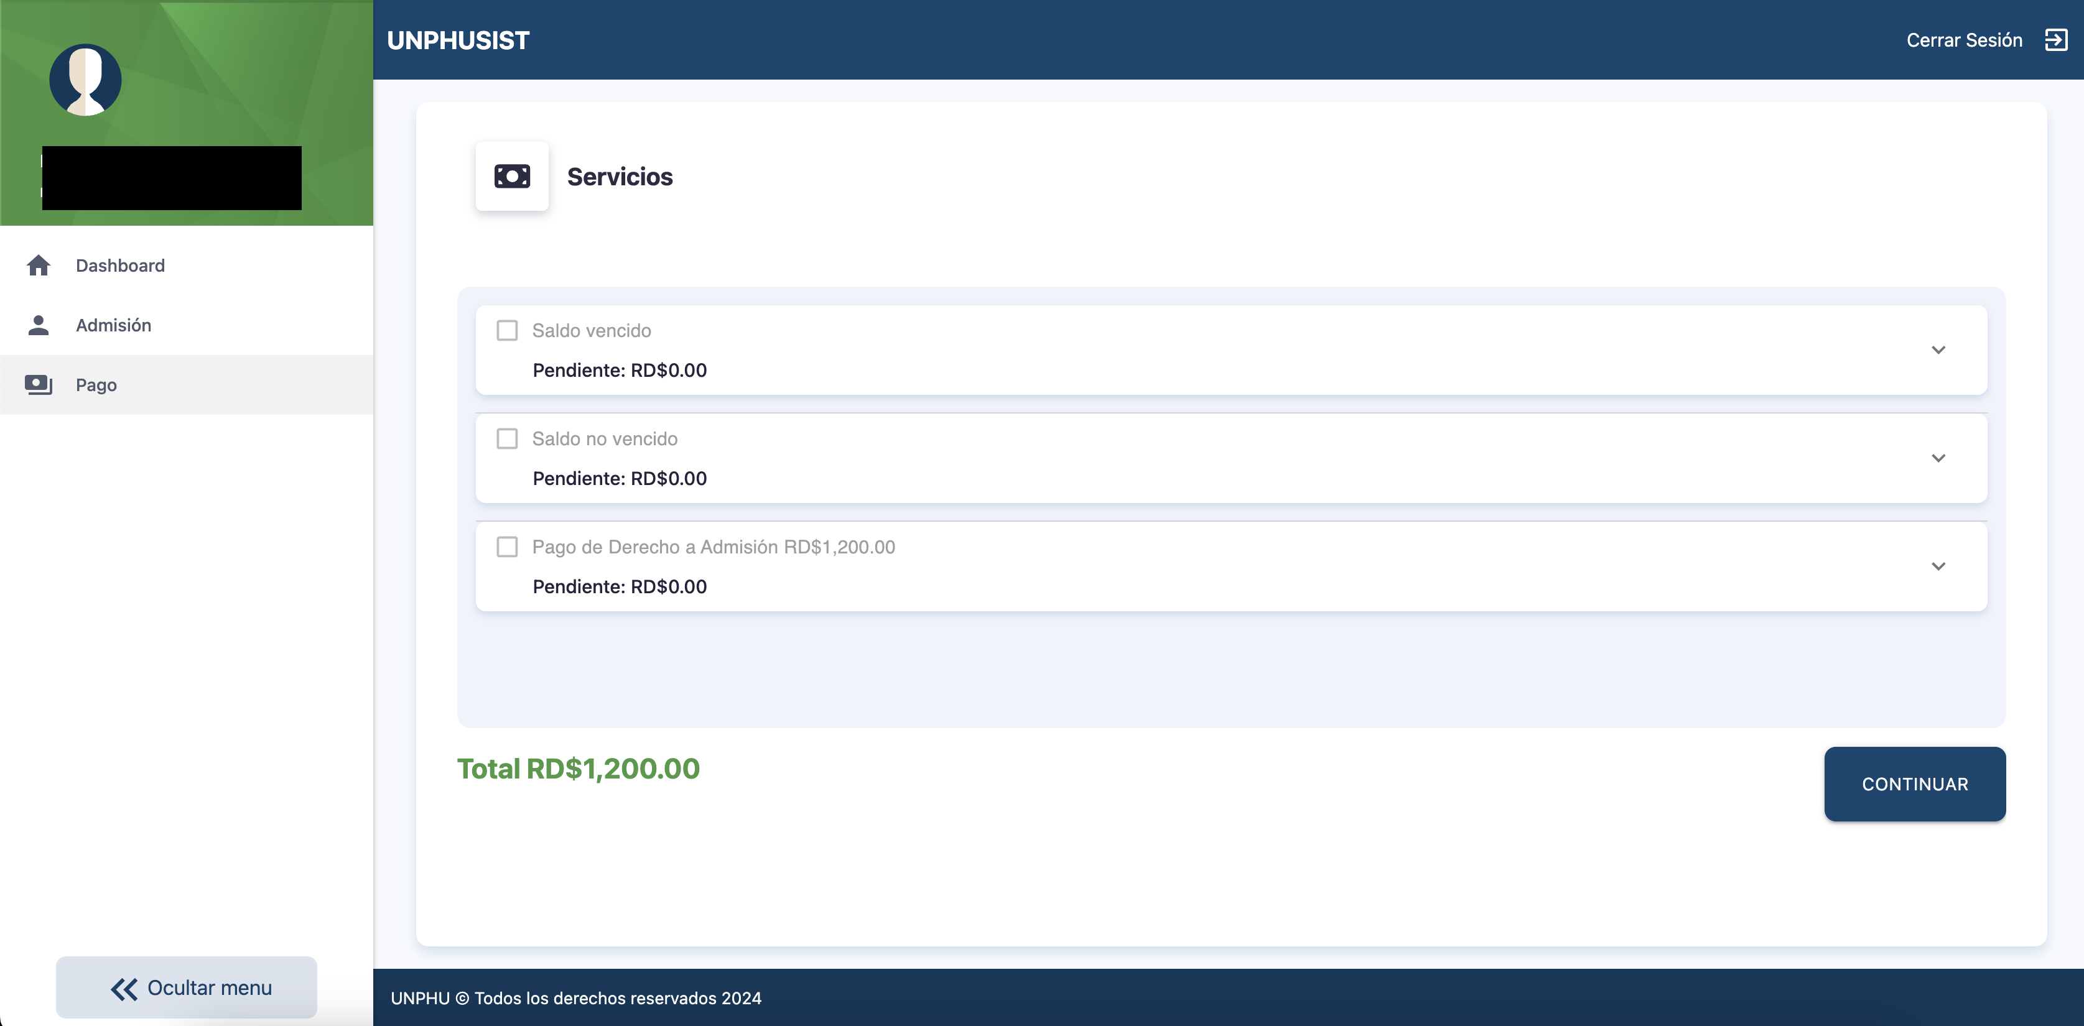The image size is (2084, 1026).
Task: Open the Dashboard menu item
Action: coord(121,265)
